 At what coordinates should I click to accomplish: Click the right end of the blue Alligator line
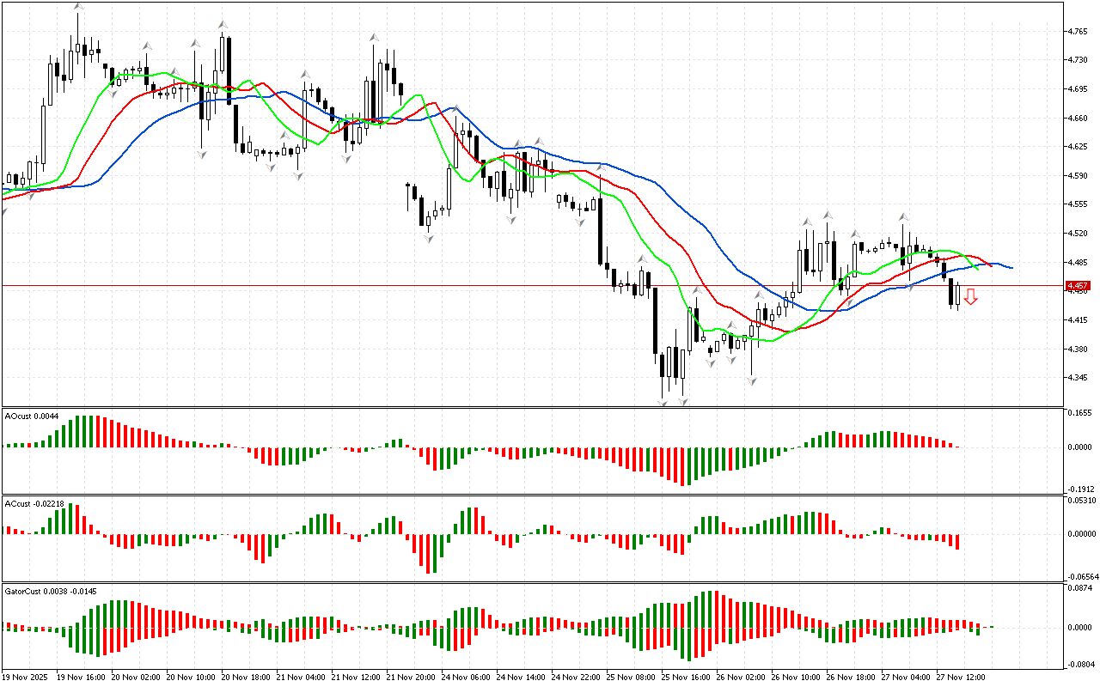pyautogui.click(x=1011, y=268)
